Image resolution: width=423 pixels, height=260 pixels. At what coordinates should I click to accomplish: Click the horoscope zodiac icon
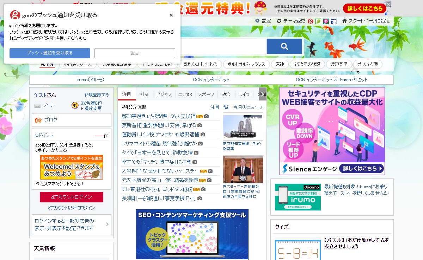pyautogui.click(x=75, y=105)
